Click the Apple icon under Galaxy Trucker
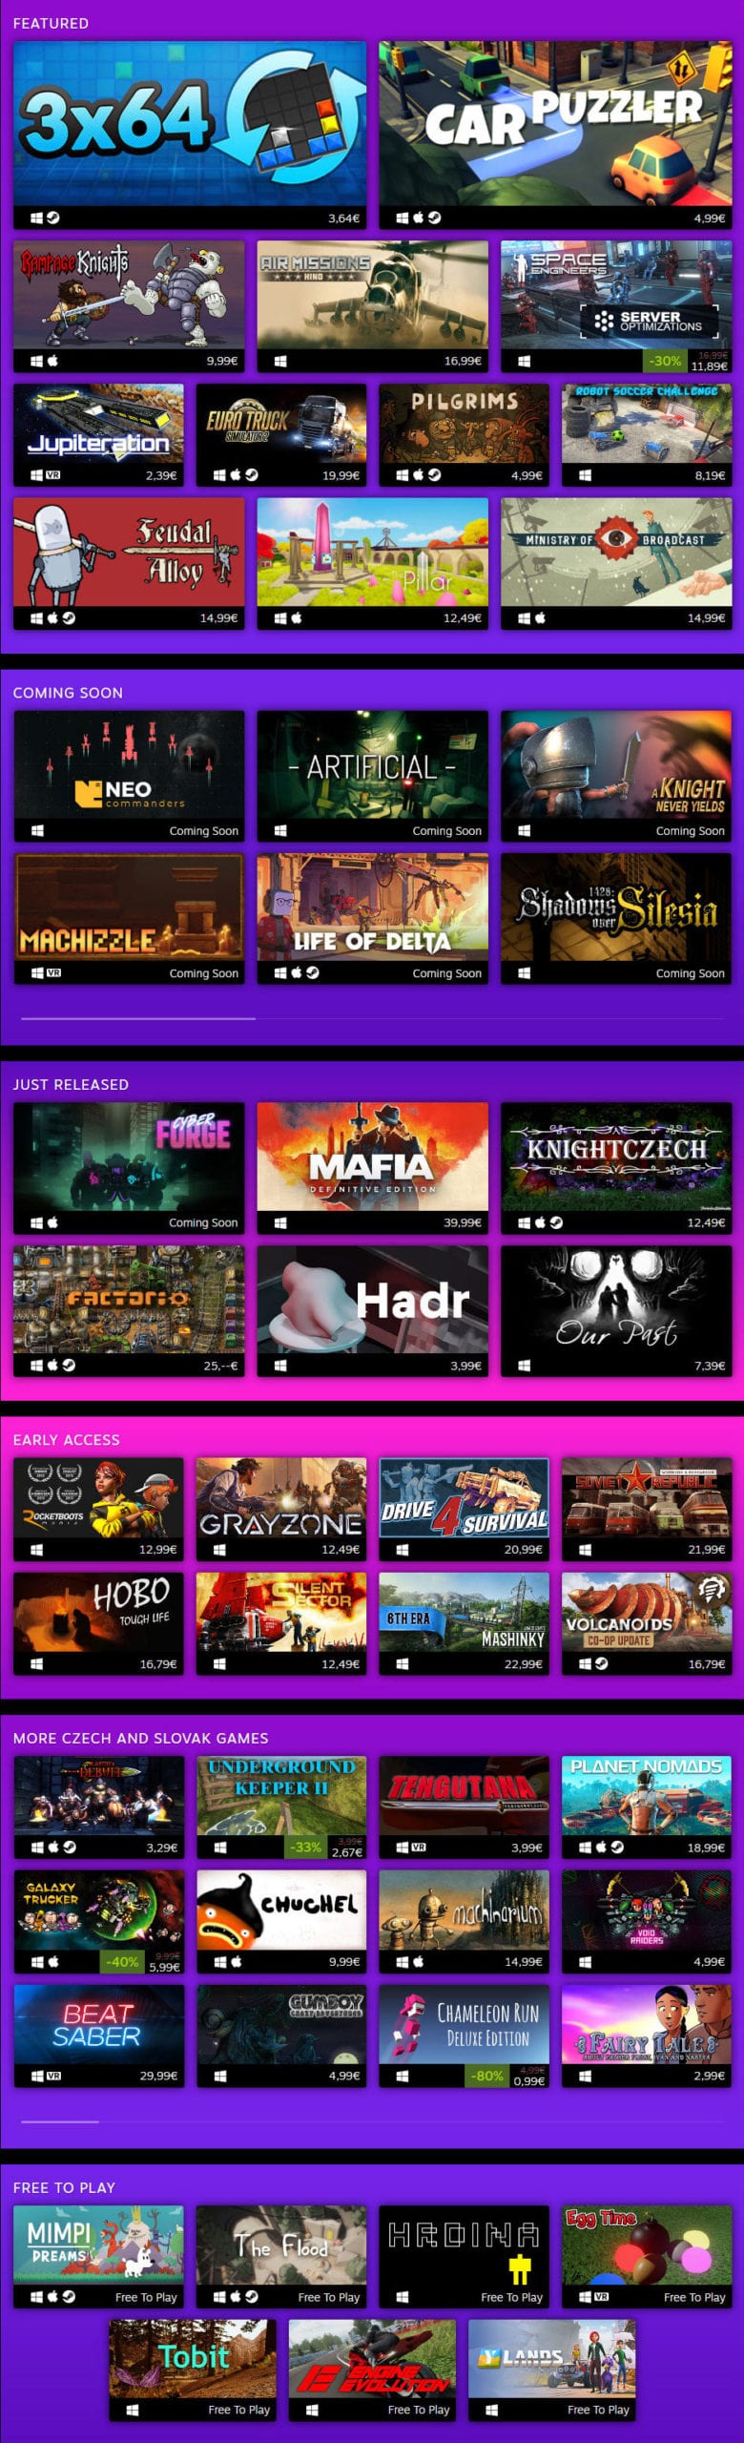 53,1962
